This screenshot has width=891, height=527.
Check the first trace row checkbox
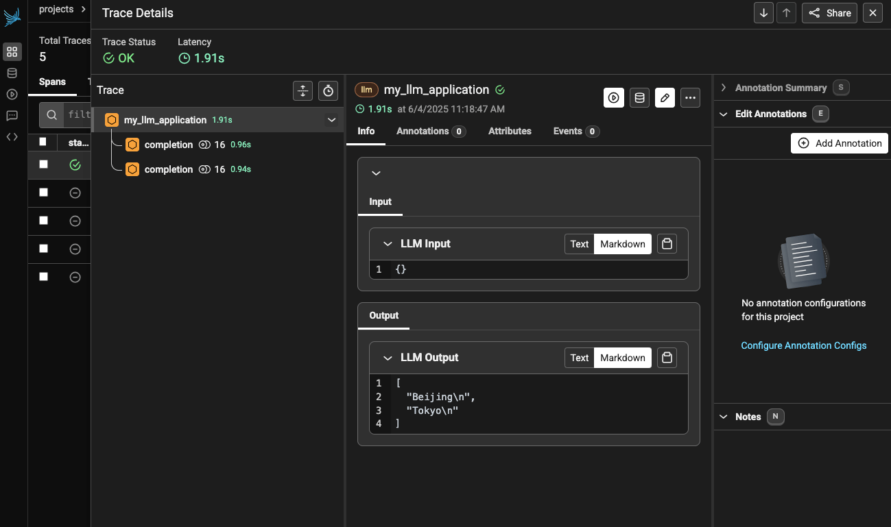pos(44,164)
